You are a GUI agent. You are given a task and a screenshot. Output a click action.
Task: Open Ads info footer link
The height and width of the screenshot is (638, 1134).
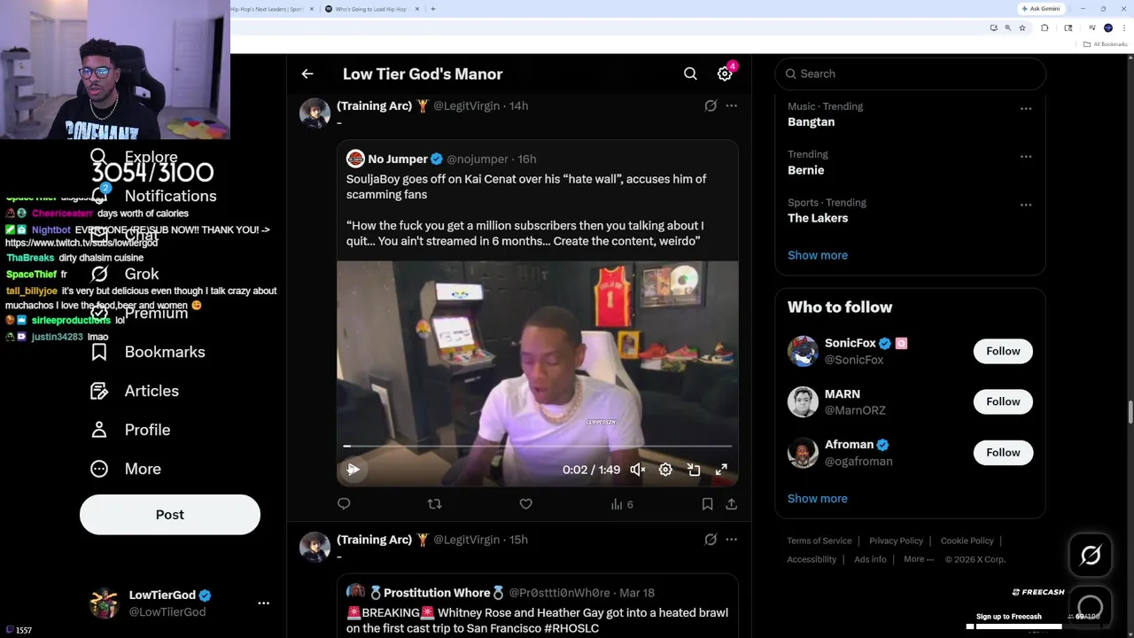(x=870, y=559)
